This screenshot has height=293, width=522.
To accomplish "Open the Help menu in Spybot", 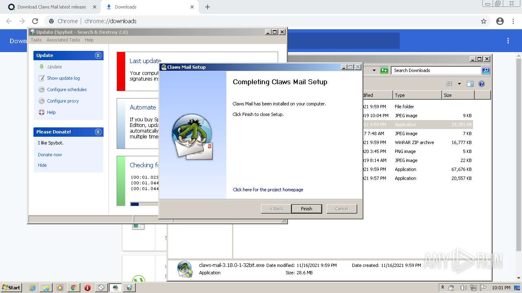I will tap(89, 40).
